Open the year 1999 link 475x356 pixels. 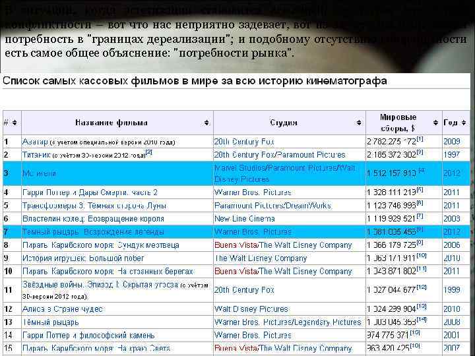pyautogui.click(x=452, y=290)
